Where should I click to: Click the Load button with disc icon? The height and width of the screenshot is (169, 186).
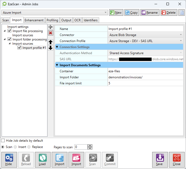42,160
